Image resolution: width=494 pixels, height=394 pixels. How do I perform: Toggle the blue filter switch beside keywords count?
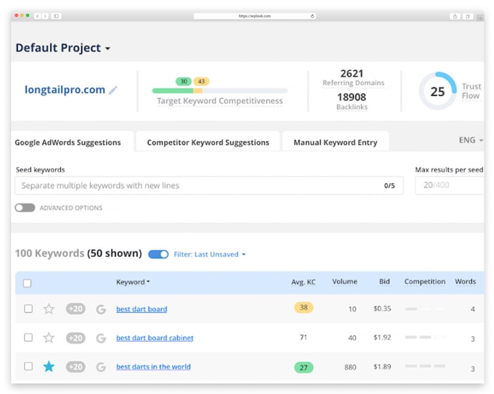point(158,254)
